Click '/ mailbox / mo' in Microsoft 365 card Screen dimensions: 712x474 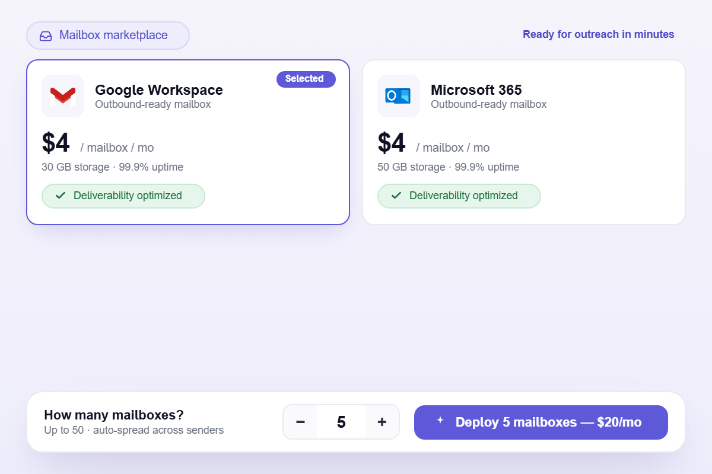[453, 148]
